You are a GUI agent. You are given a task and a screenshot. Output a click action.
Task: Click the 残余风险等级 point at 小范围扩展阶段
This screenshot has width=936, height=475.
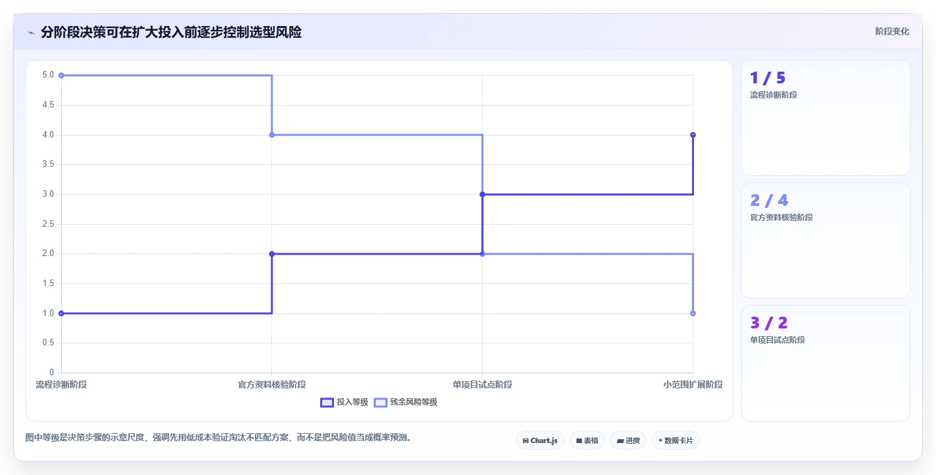click(x=693, y=313)
